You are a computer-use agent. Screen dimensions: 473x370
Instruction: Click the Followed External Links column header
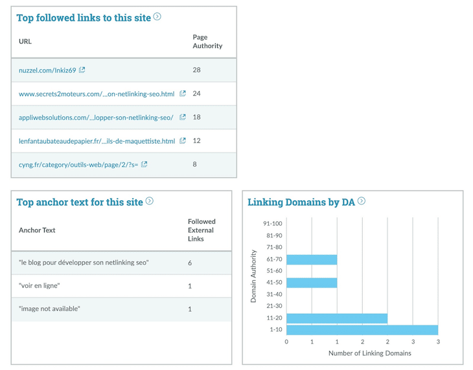pyautogui.click(x=202, y=230)
